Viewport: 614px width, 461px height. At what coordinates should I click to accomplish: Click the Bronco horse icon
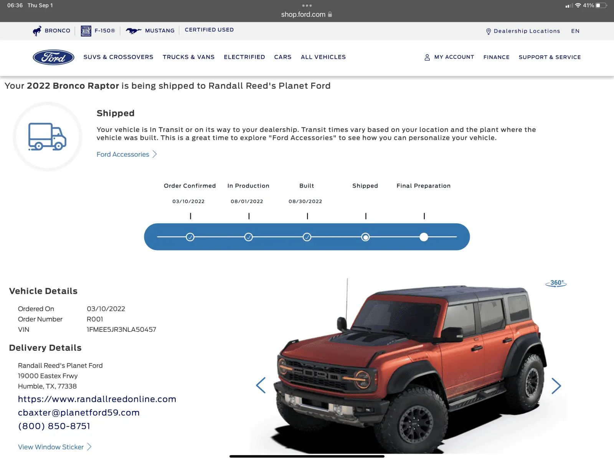(37, 31)
